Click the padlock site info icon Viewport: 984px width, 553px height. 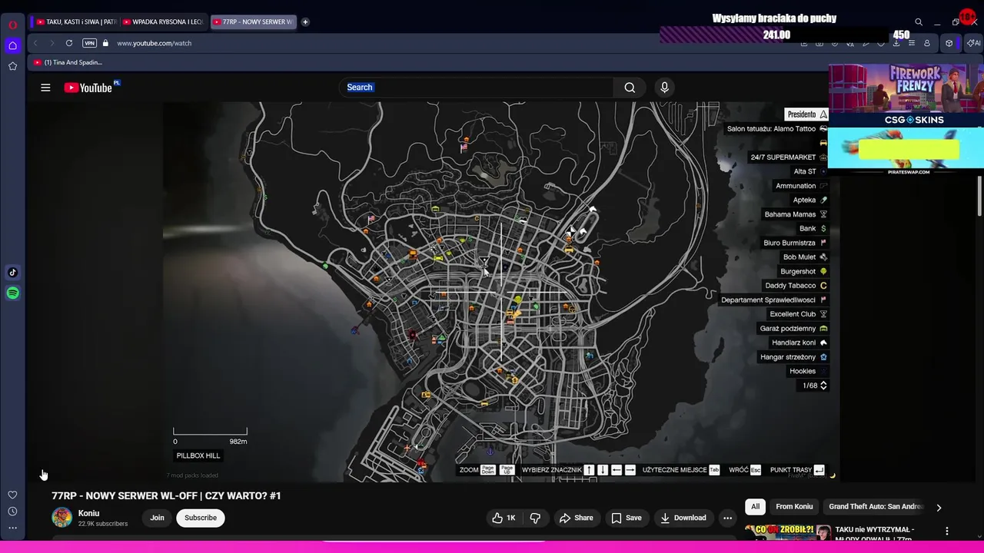coord(105,43)
